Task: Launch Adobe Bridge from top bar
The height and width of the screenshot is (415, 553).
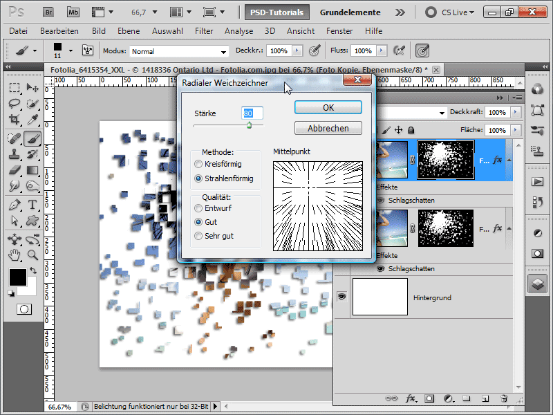Action: point(48,12)
